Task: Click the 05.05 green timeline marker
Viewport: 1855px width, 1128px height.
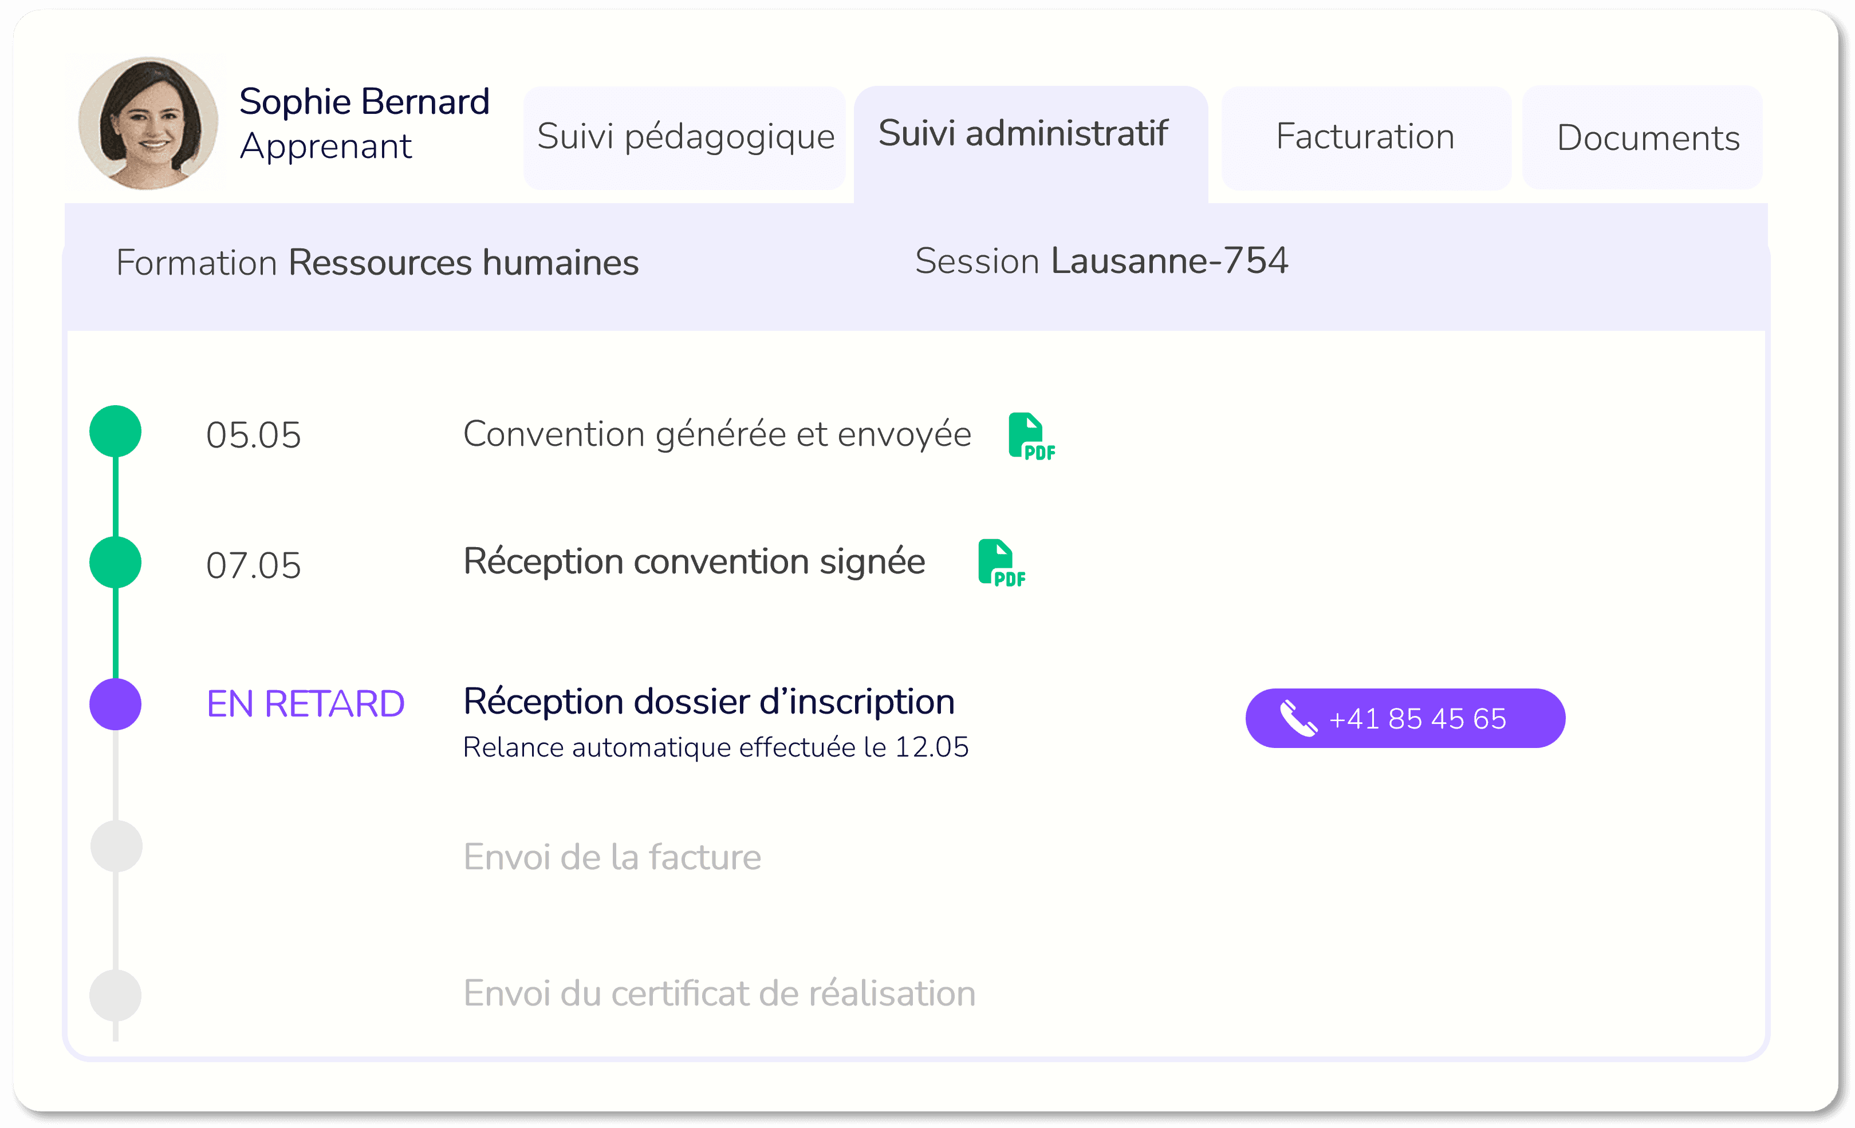Action: (115, 431)
